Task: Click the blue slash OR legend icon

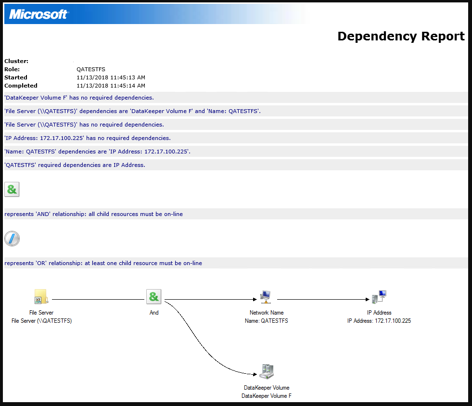Action: click(12, 239)
